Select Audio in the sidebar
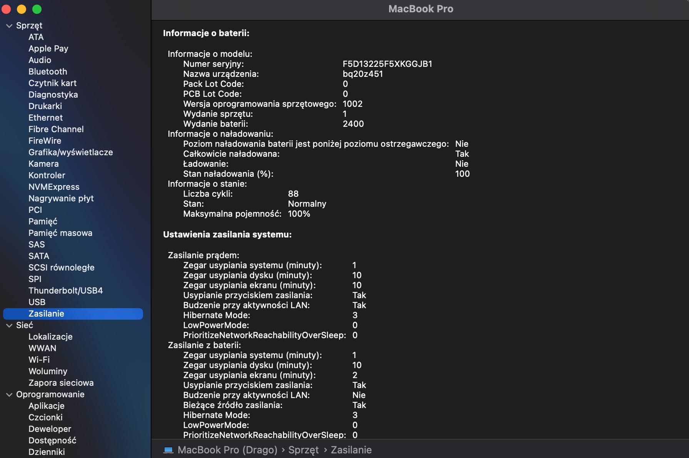 click(40, 60)
